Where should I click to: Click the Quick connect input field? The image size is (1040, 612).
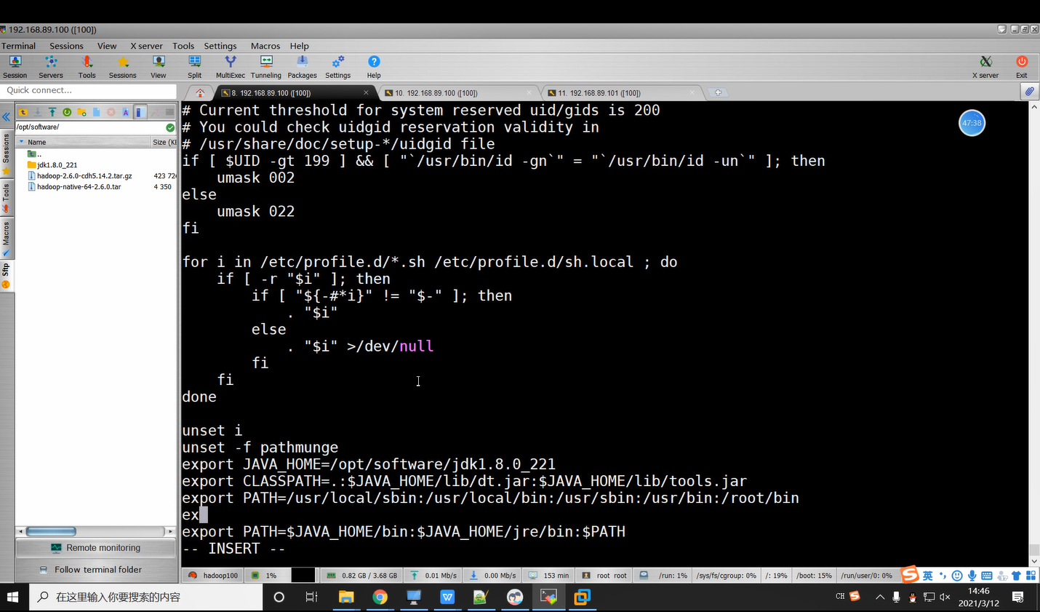[89, 90]
